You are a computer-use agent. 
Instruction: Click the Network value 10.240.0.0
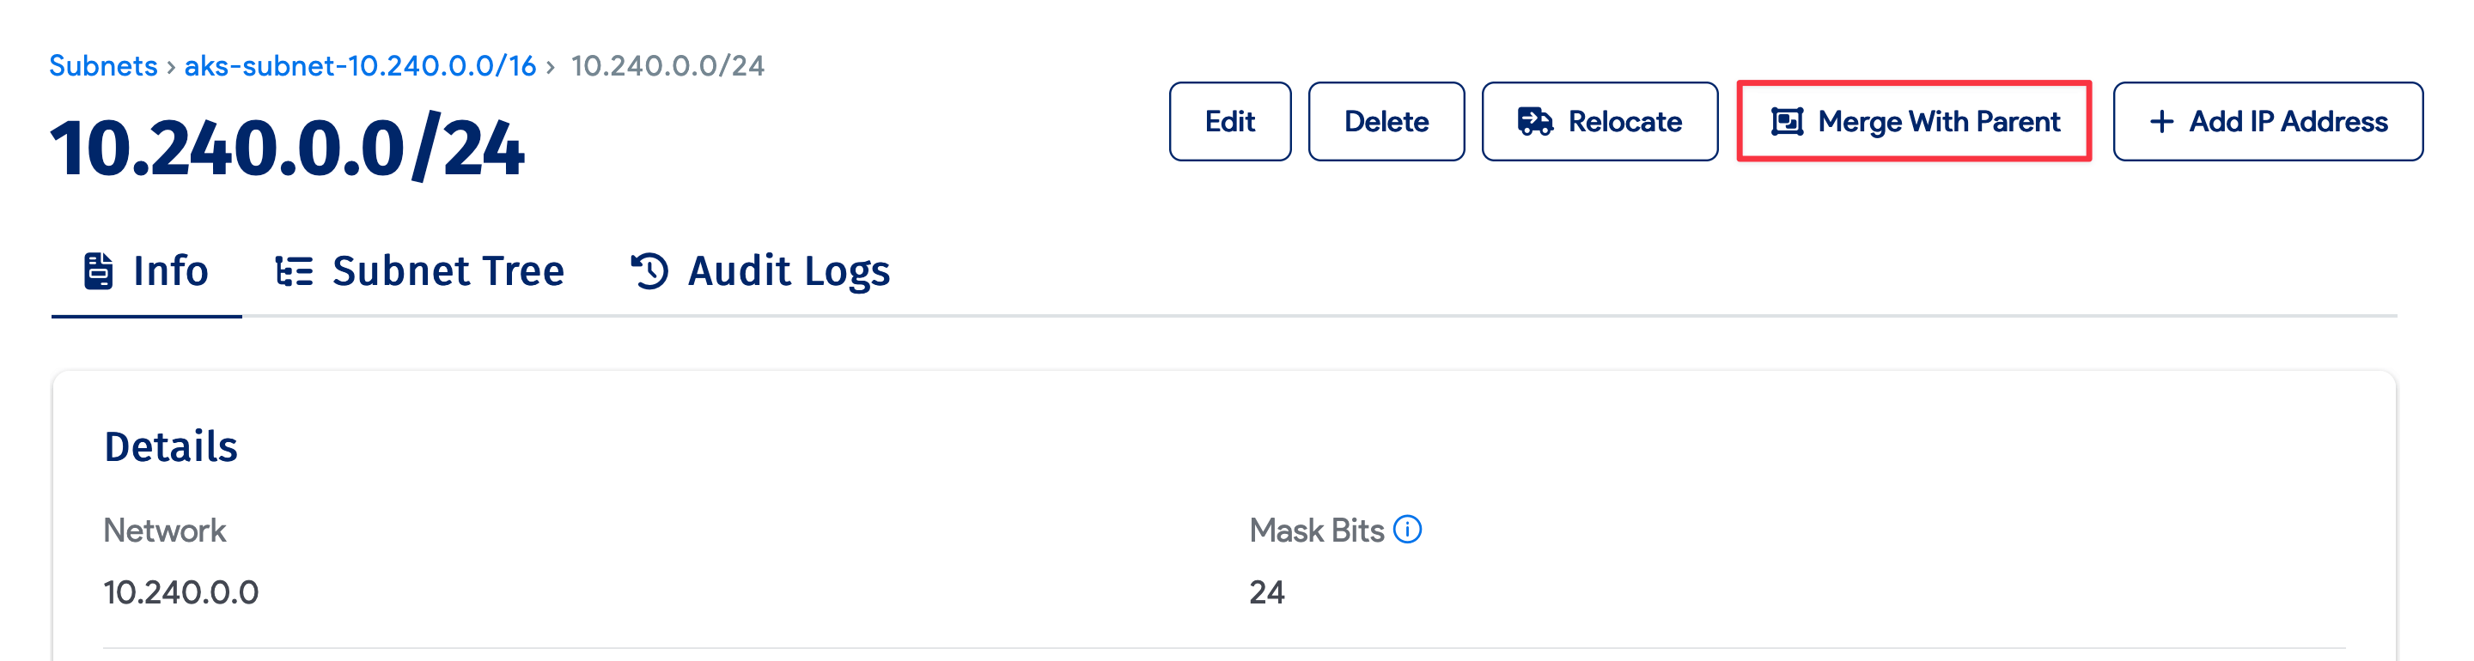(180, 592)
